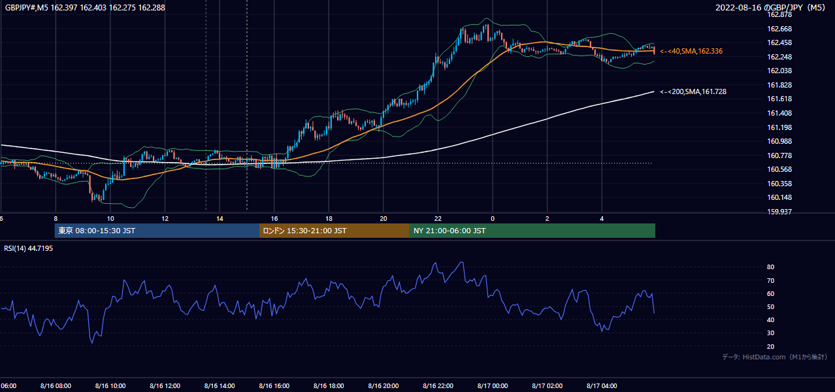The image size is (835, 392).
Task: Click the 8/16 14:00 date label
Action: (220, 385)
